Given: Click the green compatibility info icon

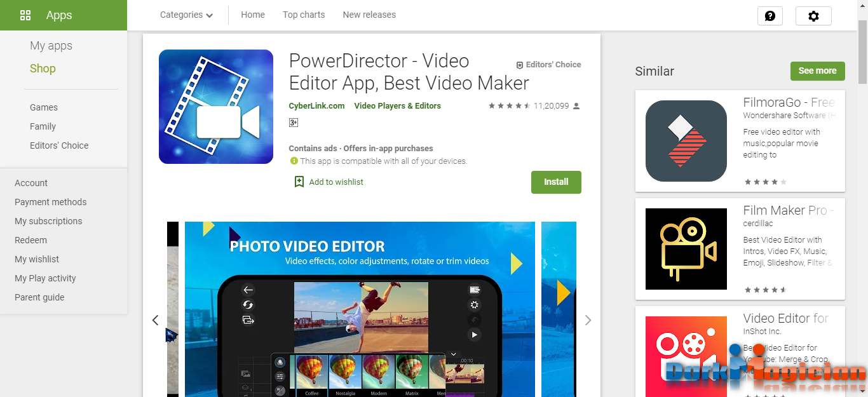Looking at the screenshot, I should click(x=294, y=161).
